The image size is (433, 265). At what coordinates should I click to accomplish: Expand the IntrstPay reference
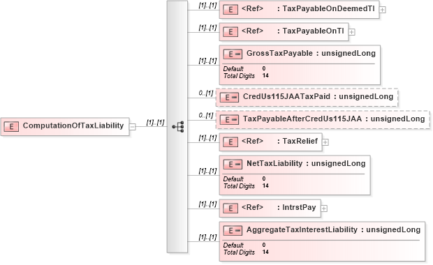pyautogui.click(x=324, y=209)
